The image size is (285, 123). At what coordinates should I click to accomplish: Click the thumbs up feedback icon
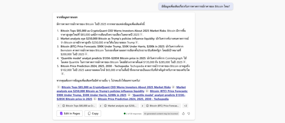click(183, 113)
